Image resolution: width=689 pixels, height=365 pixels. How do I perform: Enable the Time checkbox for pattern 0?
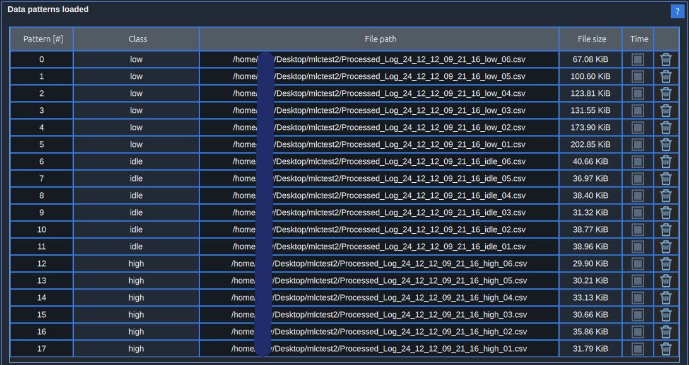(639, 59)
